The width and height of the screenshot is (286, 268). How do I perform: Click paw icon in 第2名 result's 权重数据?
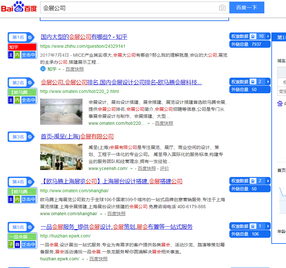(253, 81)
